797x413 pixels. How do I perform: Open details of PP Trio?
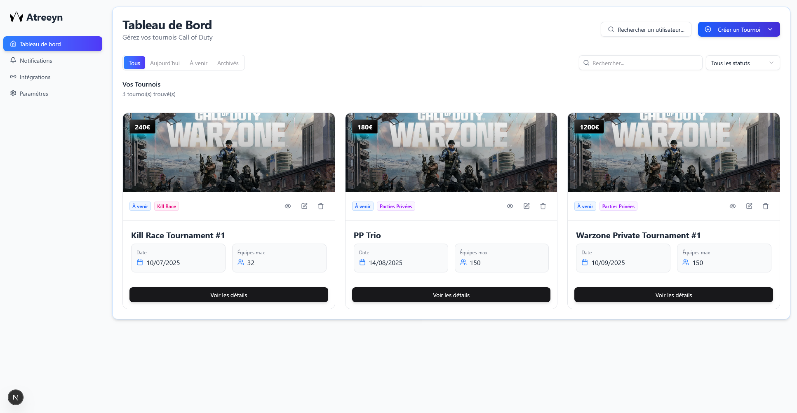[x=451, y=295]
